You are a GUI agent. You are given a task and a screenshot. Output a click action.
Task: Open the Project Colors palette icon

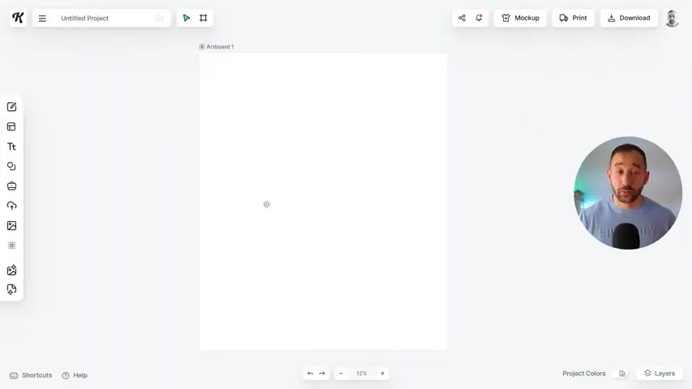pyautogui.click(x=622, y=374)
